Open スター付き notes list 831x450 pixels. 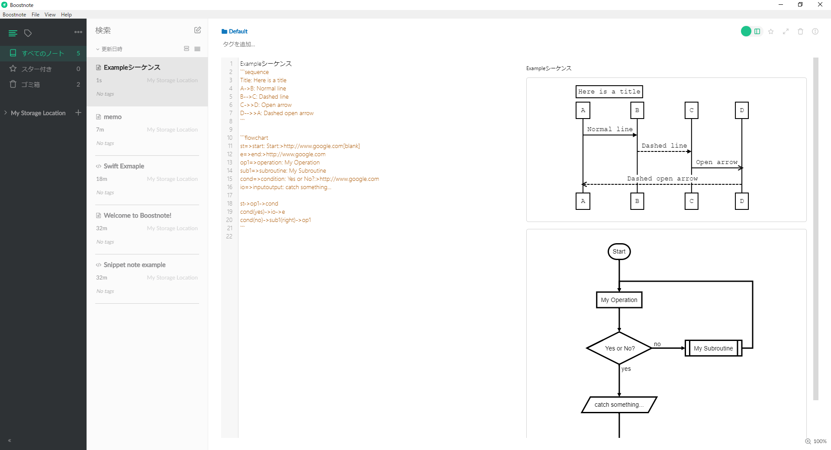[43, 69]
